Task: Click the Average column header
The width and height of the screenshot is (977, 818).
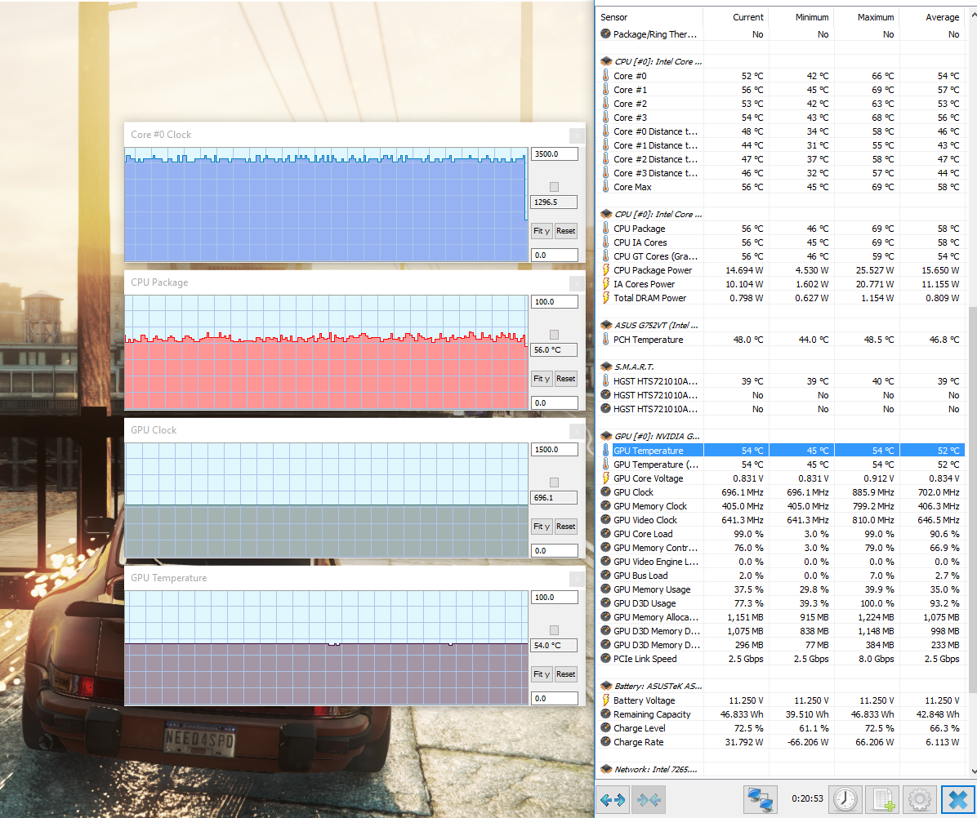Action: click(932, 17)
